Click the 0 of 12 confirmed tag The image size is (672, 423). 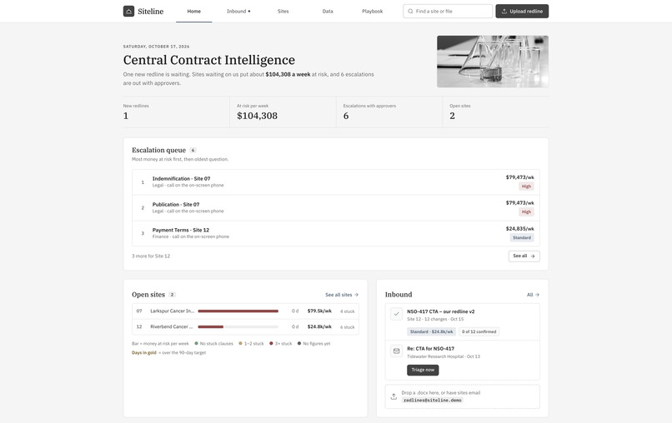(x=479, y=331)
